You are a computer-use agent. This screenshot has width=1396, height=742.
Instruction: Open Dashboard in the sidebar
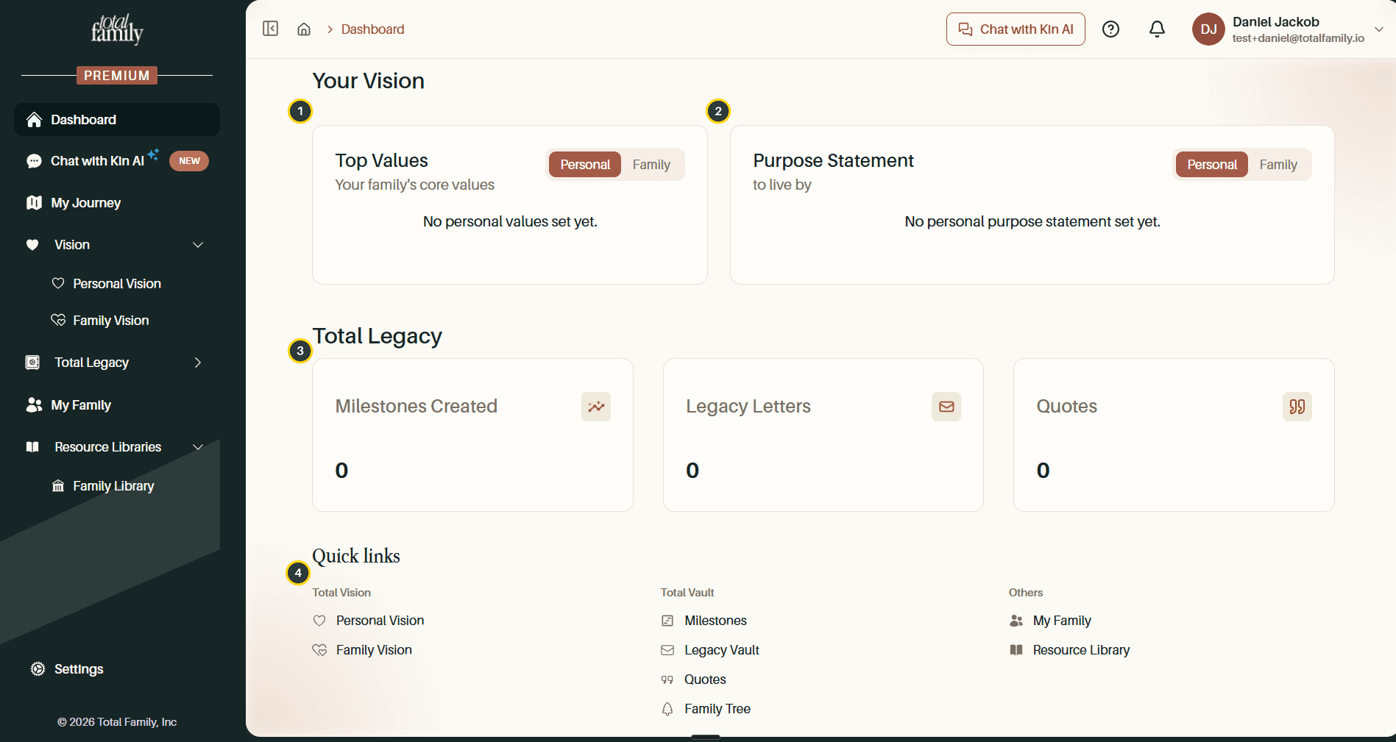point(117,120)
